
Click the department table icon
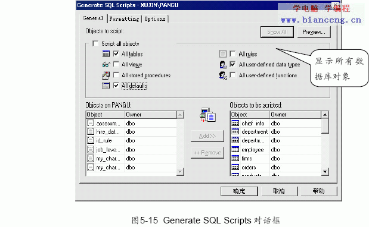pos(235,131)
